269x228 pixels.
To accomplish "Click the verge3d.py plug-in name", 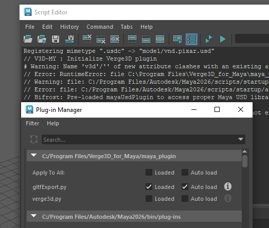I will tap(47, 199).
